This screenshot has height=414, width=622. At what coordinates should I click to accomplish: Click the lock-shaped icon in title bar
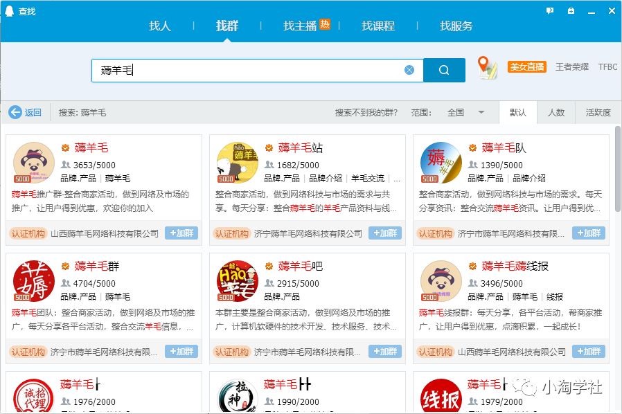click(571, 11)
